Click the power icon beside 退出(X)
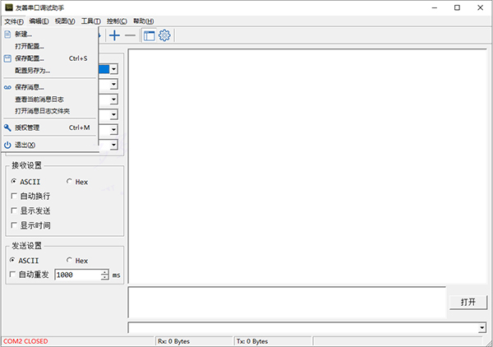This screenshot has height=347, width=493. coord(7,145)
